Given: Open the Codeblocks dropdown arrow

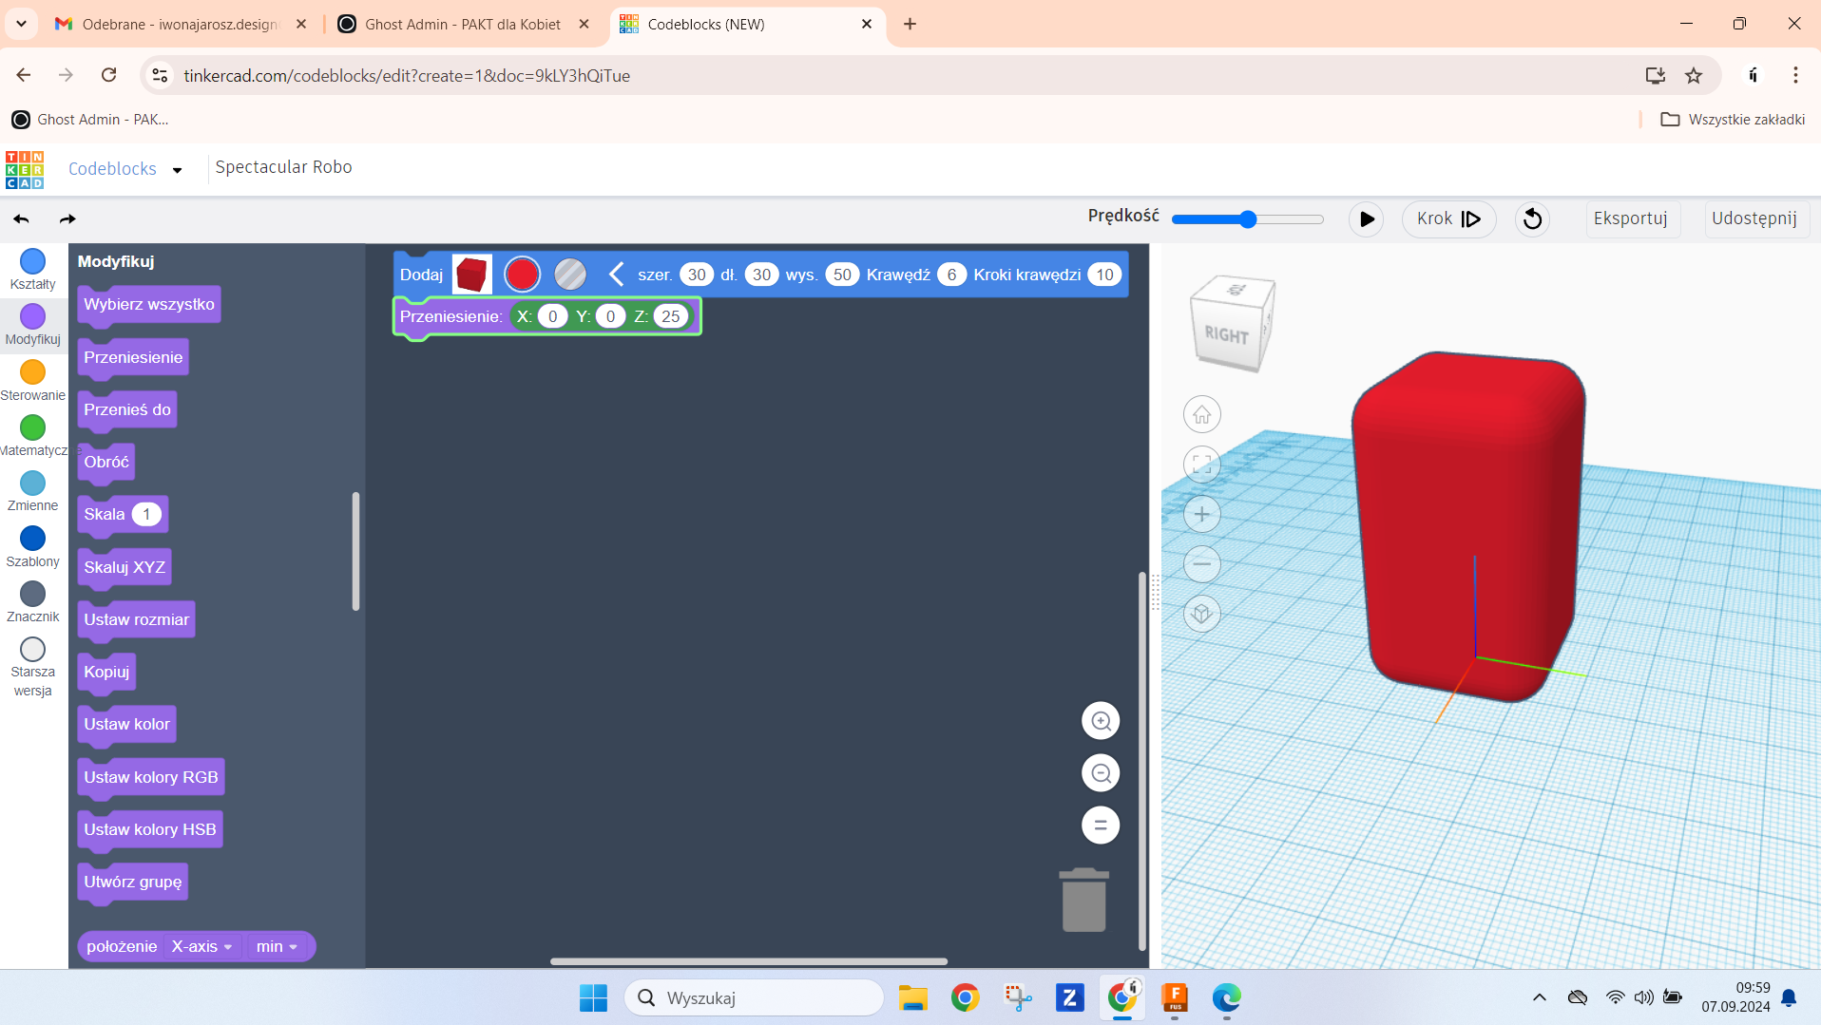Looking at the screenshot, I should [178, 170].
